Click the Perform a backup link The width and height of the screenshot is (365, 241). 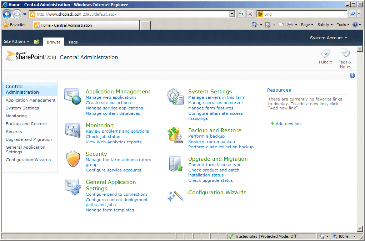pyautogui.click(x=206, y=136)
